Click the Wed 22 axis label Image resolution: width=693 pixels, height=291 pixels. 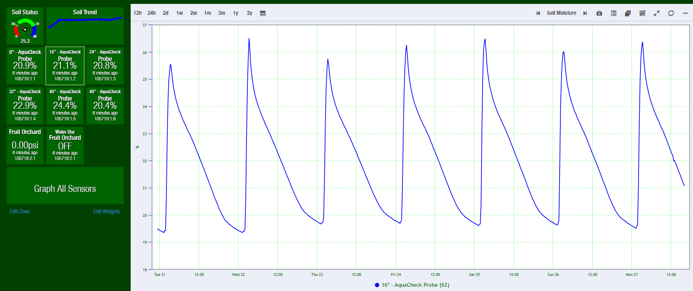click(x=238, y=274)
